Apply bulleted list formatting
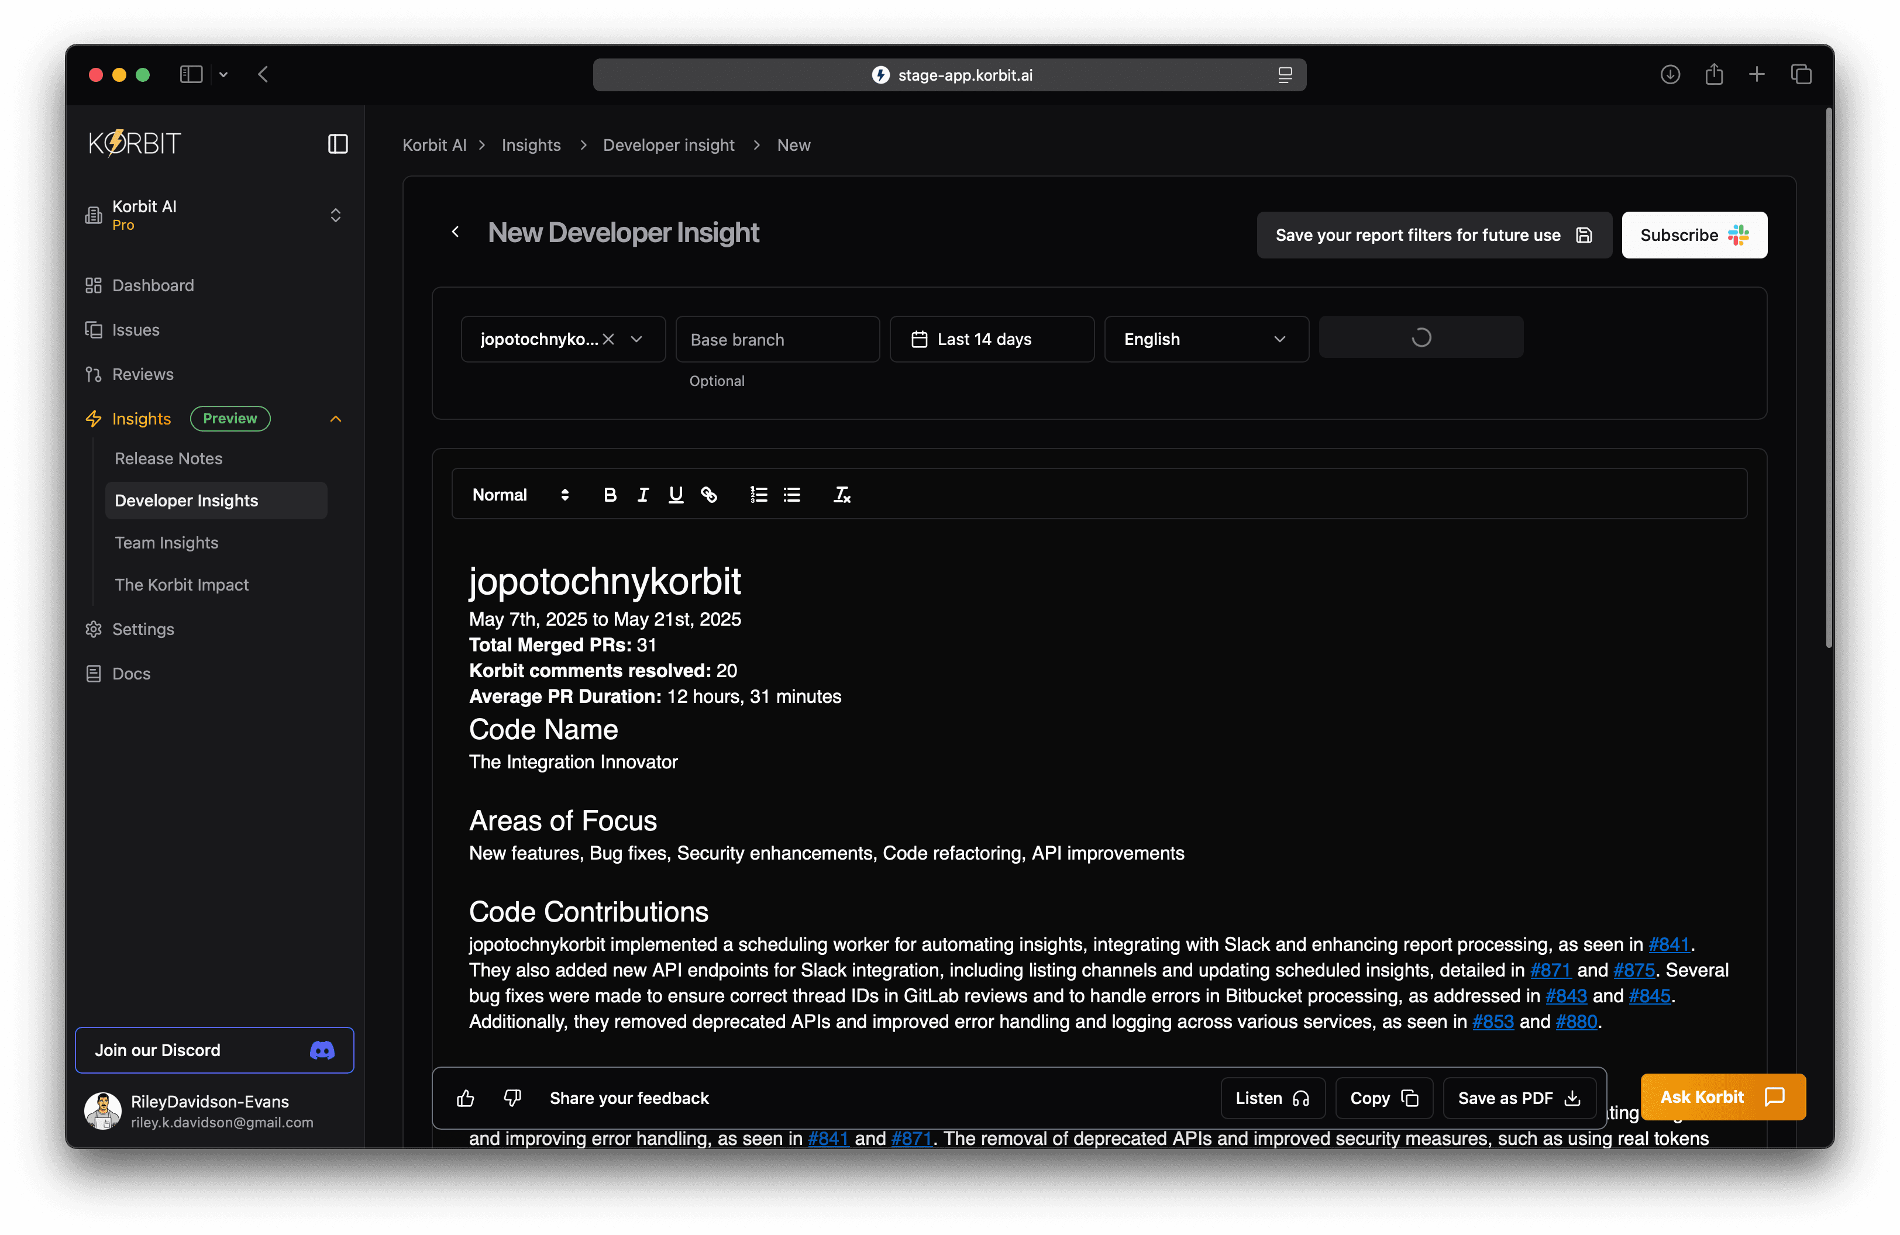The image size is (1900, 1235). pos(792,495)
